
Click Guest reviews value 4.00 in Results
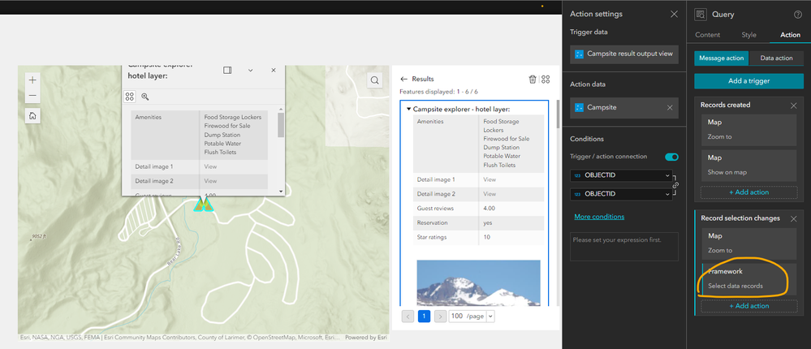(x=490, y=209)
